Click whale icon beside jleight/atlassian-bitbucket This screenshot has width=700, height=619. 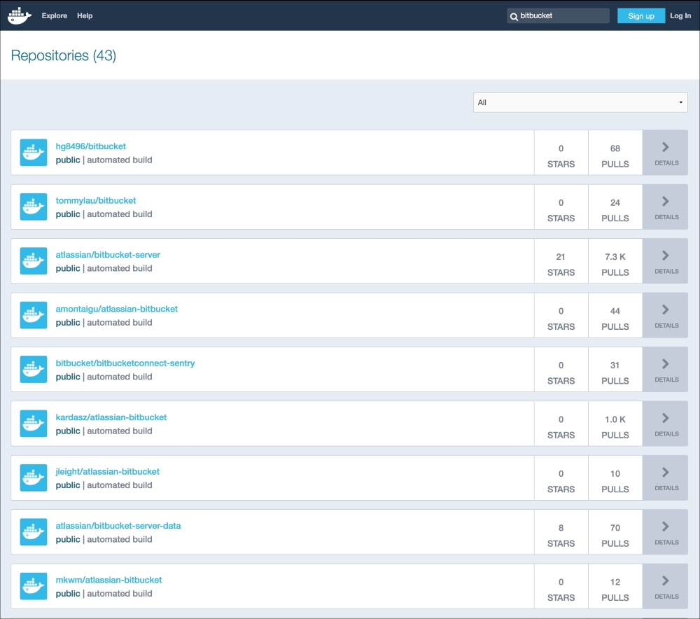point(34,478)
